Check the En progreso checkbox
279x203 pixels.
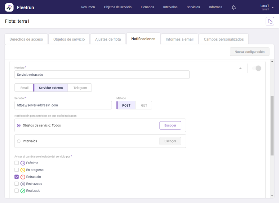(16, 170)
